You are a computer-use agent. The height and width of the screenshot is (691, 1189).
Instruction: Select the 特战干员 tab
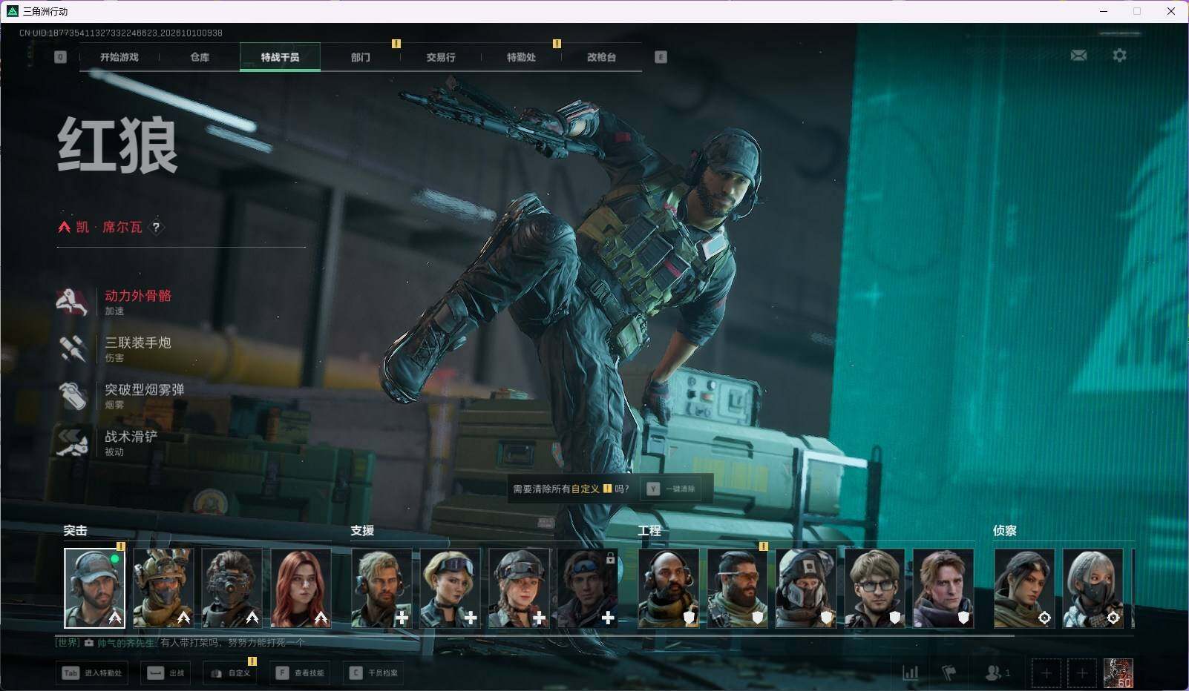[x=280, y=57]
